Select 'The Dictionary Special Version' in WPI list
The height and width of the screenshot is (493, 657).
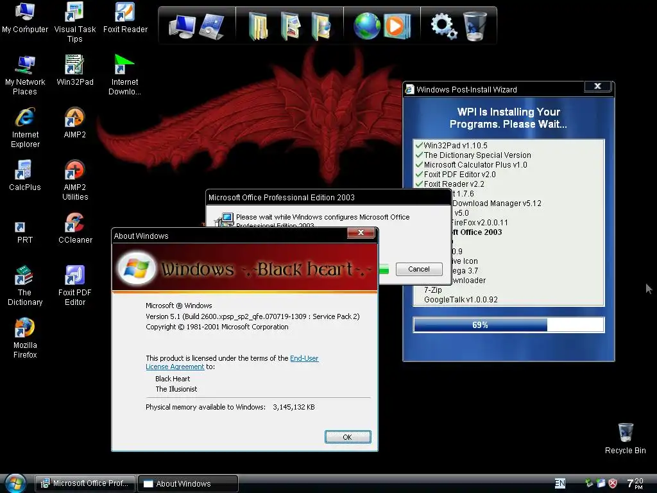tap(477, 155)
